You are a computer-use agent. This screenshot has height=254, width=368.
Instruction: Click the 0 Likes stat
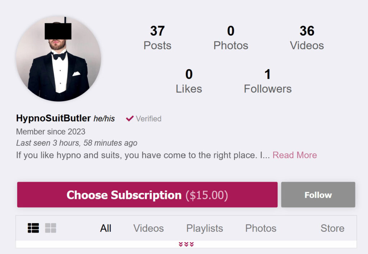189,81
